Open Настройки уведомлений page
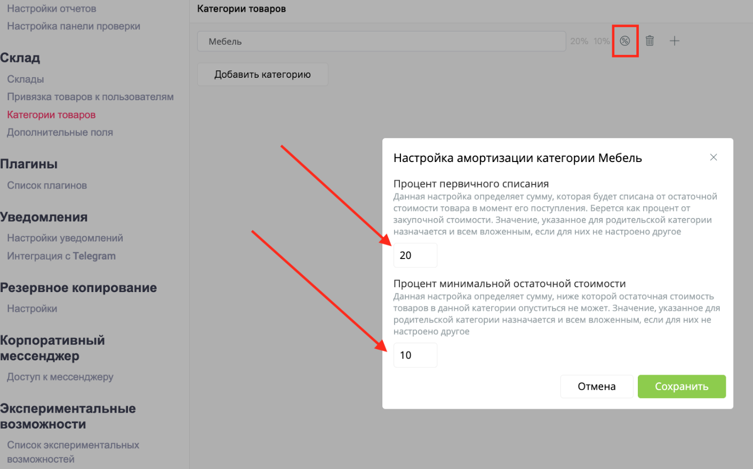 click(x=65, y=238)
